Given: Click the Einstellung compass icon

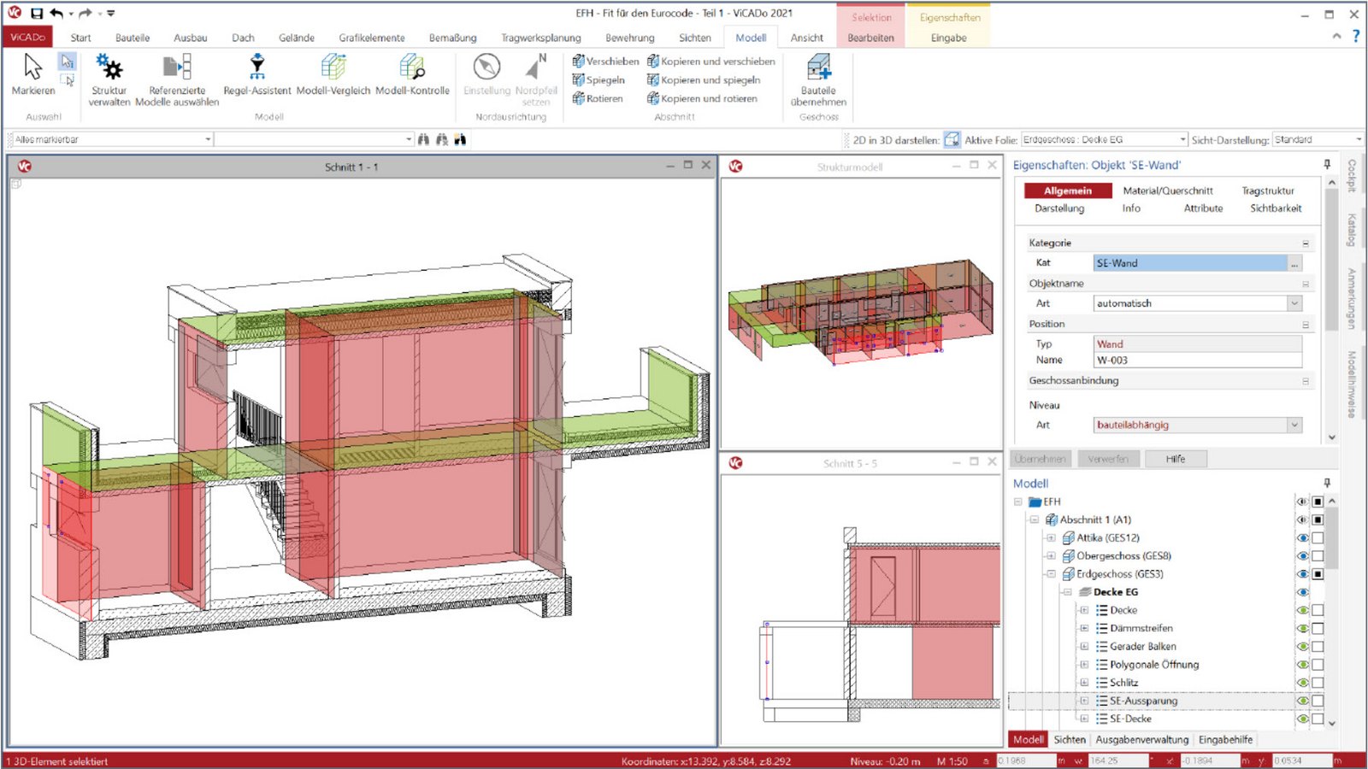Looking at the screenshot, I should click(486, 67).
